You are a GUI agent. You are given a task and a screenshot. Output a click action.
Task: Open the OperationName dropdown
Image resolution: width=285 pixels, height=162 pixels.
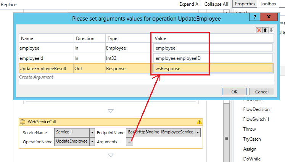point(92,141)
